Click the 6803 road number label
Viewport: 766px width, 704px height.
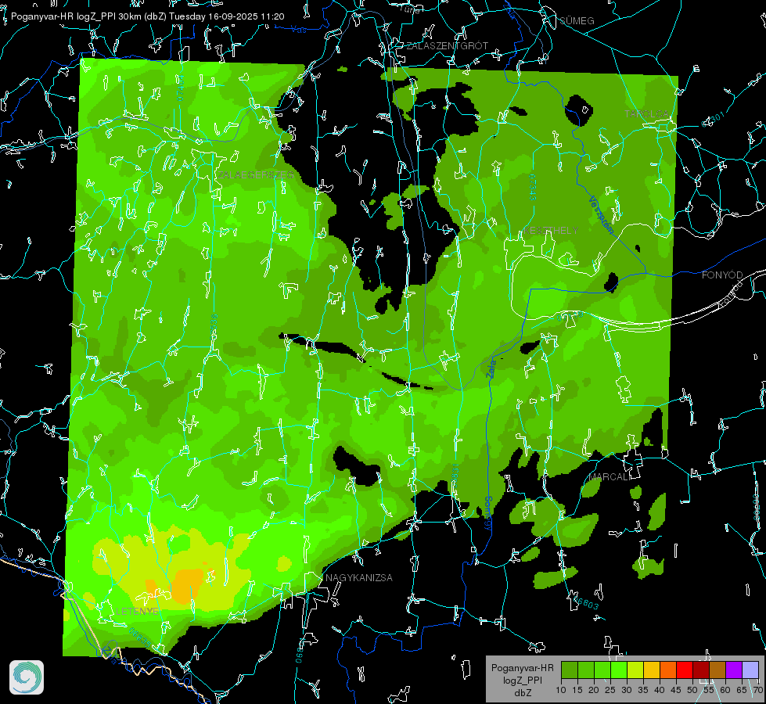click(x=586, y=603)
